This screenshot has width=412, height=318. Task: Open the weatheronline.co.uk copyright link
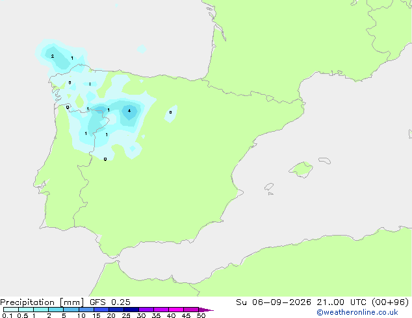[x=357, y=312]
